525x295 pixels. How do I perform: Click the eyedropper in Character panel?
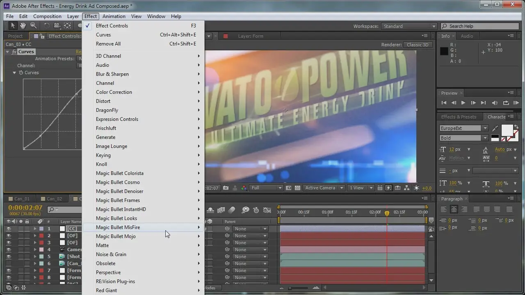click(x=495, y=129)
